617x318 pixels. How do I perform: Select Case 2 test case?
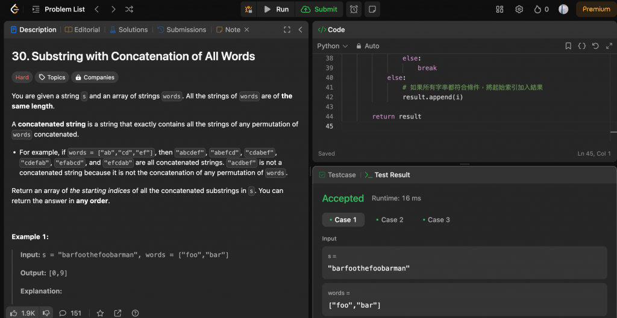389,219
